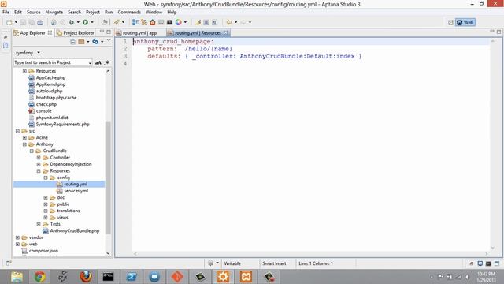Expand the vendor folder
The width and height of the screenshot is (504, 284).
tap(17, 237)
